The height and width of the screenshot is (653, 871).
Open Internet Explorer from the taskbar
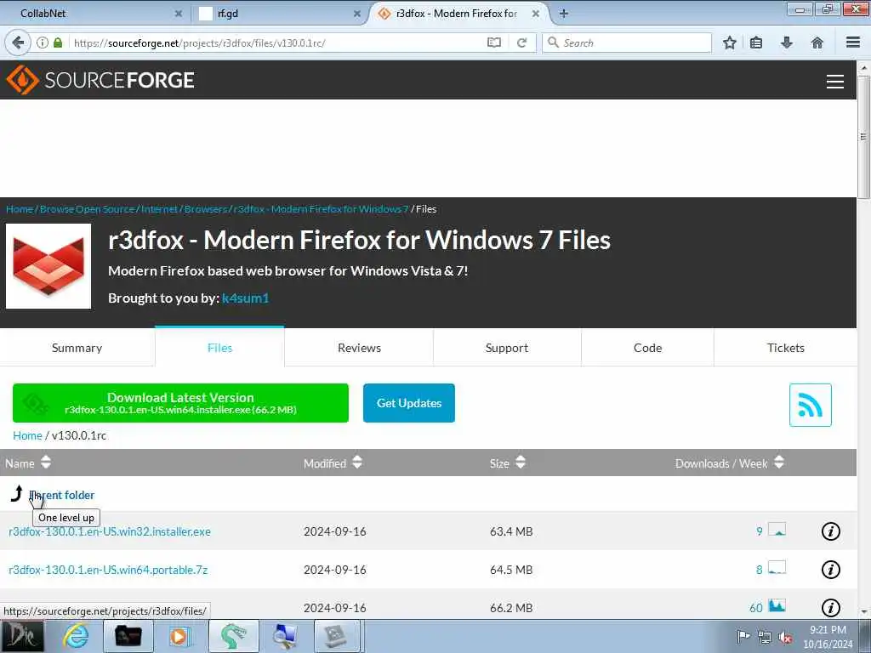pyautogui.click(x=76, y=636)
